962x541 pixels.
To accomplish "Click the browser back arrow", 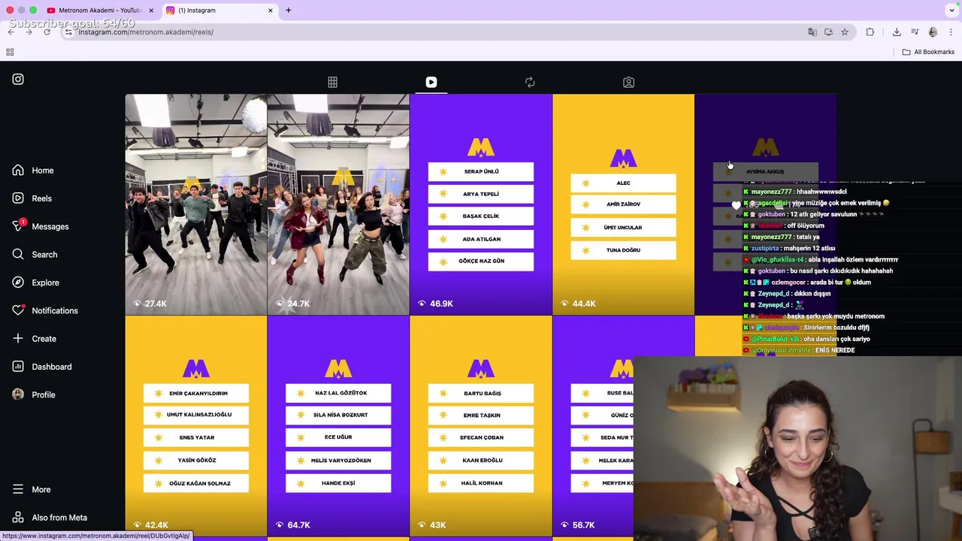I will coord(11,32).
